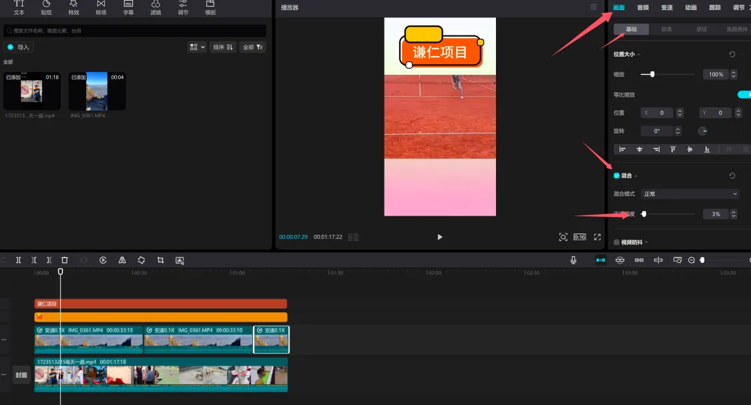The width and height of the screenshot is (751, 405).
Task: Select the crop tool in timeline toolbar
Action: click(x=160, y=260)
